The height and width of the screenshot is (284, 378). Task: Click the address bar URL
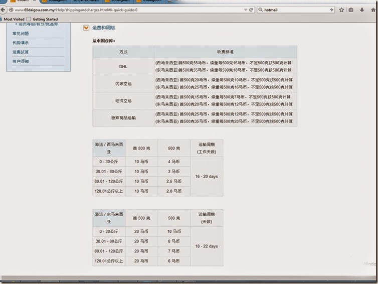pos(76,10)
